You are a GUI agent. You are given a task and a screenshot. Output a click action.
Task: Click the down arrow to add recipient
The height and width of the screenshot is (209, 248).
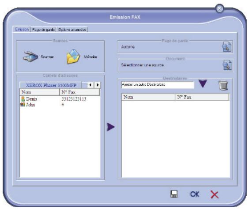[x=203, y=84]
